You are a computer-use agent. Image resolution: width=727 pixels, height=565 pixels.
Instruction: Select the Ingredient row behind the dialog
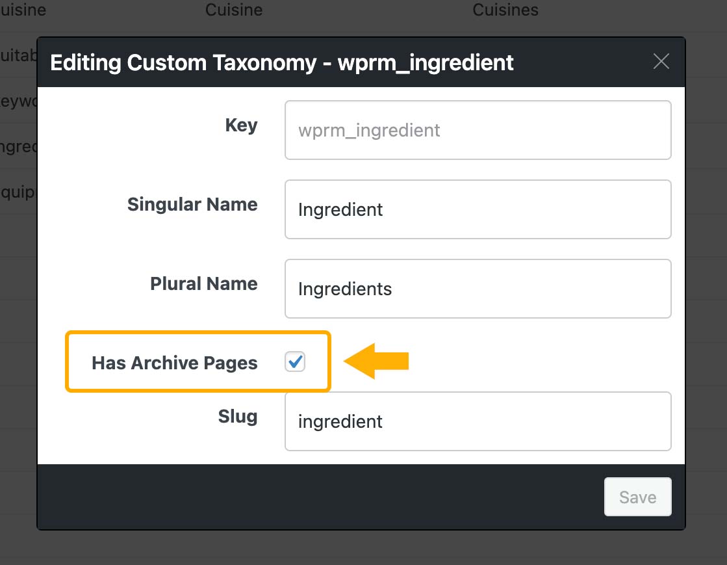coord(16,146)
